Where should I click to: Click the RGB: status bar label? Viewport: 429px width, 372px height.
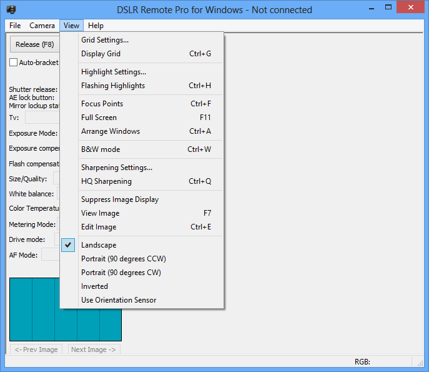coord(362,362)
